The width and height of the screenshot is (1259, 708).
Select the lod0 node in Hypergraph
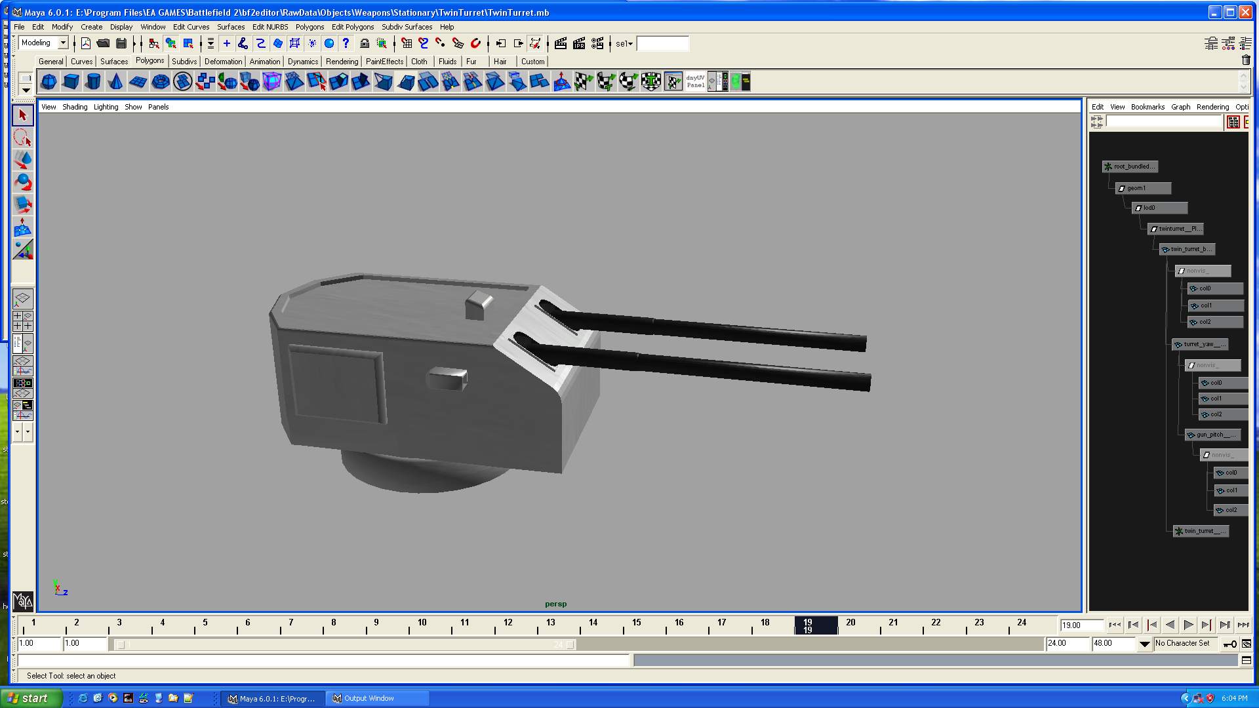tap(1160, 208)
